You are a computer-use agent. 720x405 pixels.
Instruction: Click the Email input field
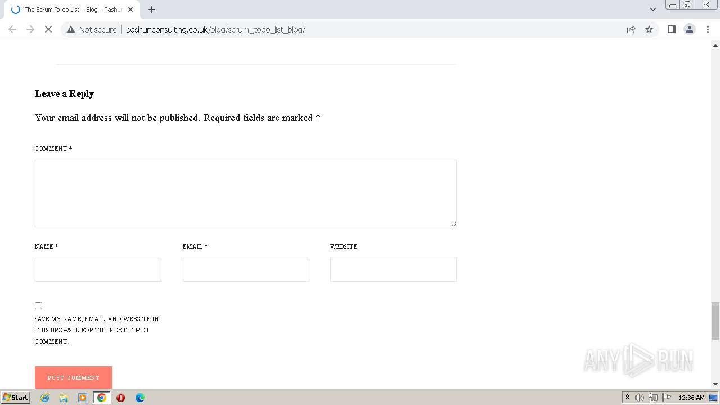pyautogui.click(x=246, y=269)
